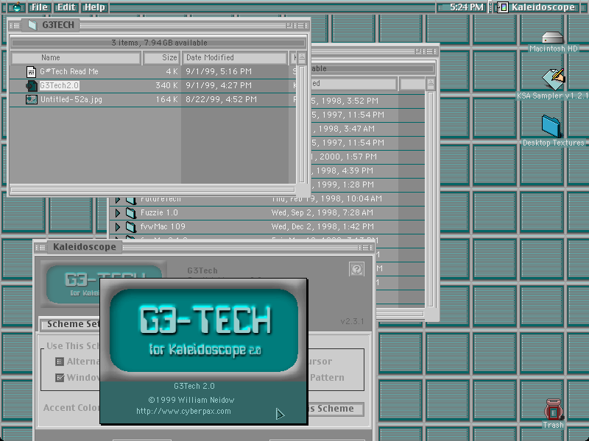Click the '340 K' size cell

(x=167, y=85)
